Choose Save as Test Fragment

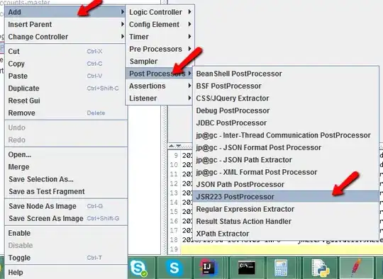[x=66, y=191]
